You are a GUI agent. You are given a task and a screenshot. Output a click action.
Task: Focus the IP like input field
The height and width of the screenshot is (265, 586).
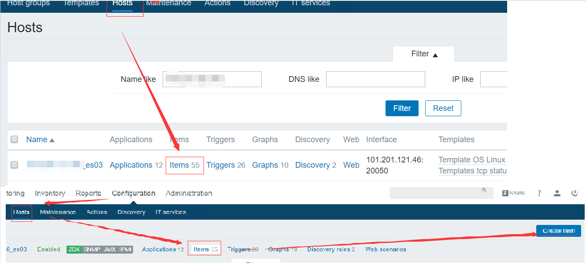click(x=493, y=79)
